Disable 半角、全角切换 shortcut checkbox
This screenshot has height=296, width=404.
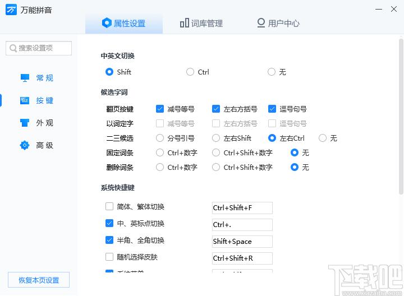pyautogui.click(x=109, y=240)
